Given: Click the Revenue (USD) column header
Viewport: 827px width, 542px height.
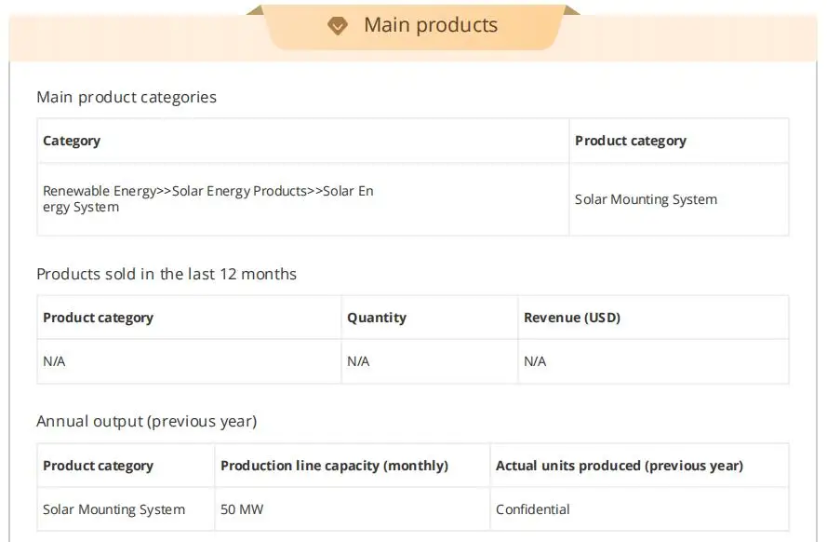Looking at the screenshot, I should 571,318.
